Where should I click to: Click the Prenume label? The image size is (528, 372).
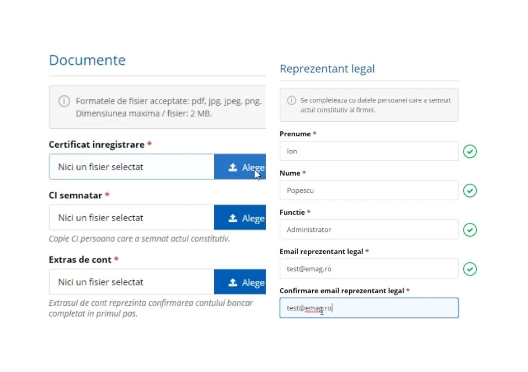(x=295, y=134)
